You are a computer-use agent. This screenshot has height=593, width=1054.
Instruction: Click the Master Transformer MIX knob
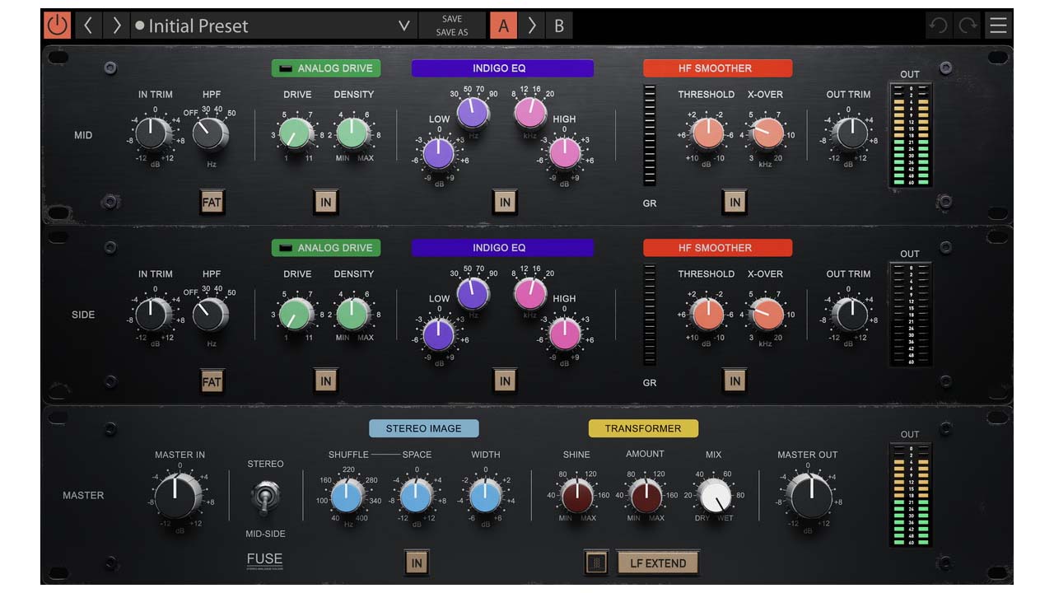click(714, 496)
